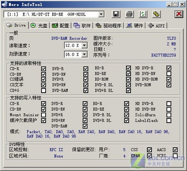The width and height of the screenshot is (187, 171).
Task: Click the Refresh icon in toolbar
Action: point(143,15)
